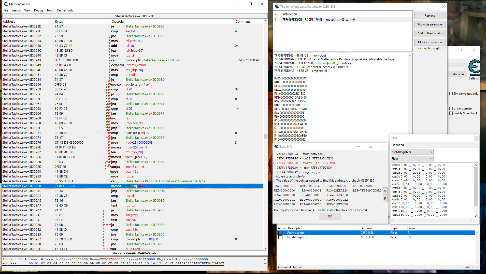Image resolution: width=486 pixels, height=274 pixels.
Task: Click the More information button
Action: point(430,42)
